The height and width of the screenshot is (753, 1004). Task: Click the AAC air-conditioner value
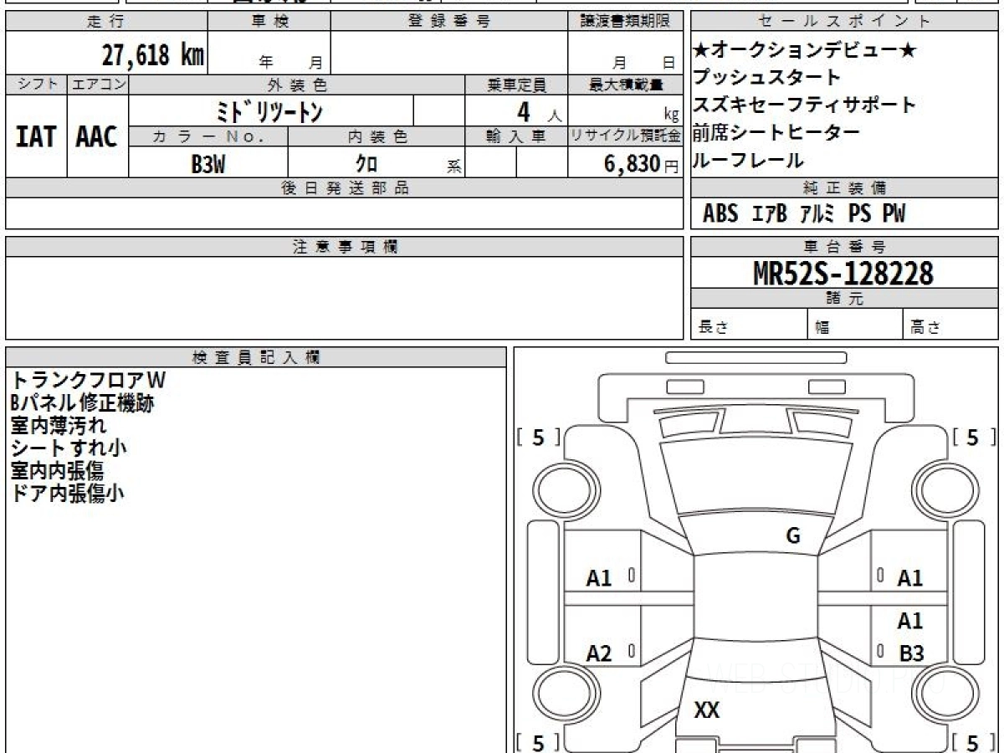tap(97, 136)
